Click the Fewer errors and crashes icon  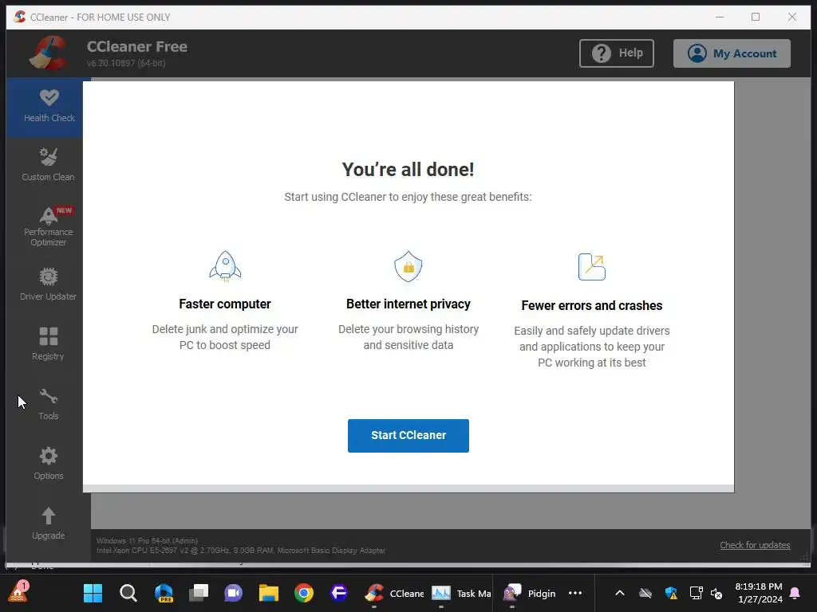(x=592, y=267)
